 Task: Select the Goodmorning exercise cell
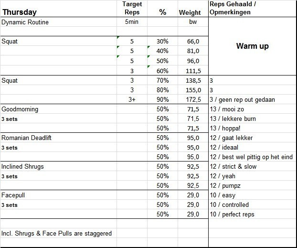pos(20,109)
